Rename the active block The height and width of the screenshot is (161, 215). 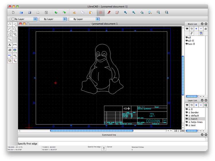pyautogui.click(x=206, y=29)
